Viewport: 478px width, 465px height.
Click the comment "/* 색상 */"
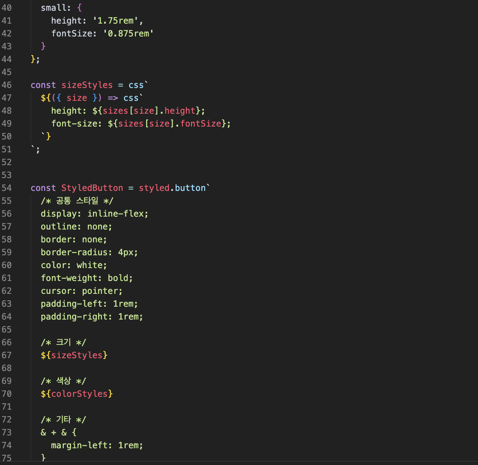click(63, 381)
